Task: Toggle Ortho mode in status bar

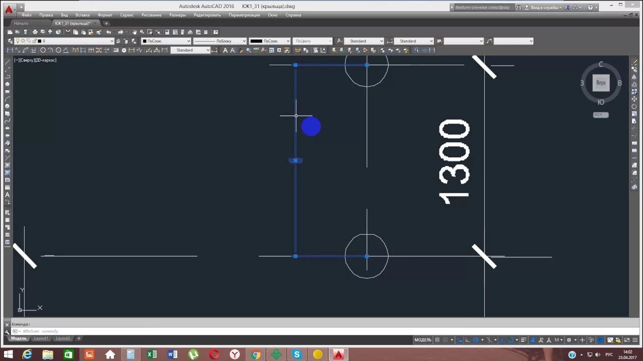Action: click(x=468, y=340)
